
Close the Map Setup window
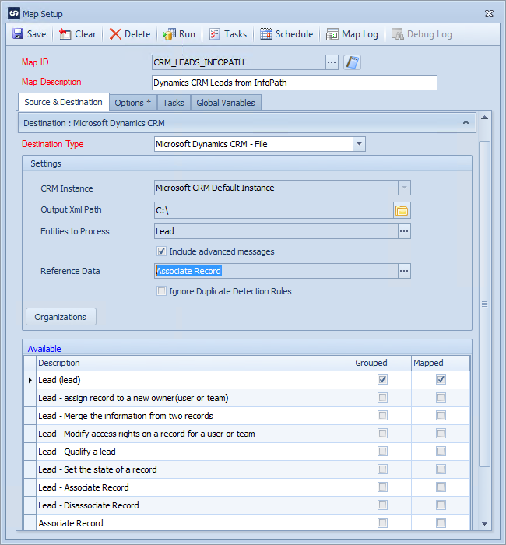pyautogui.click(x=489, y=14)
